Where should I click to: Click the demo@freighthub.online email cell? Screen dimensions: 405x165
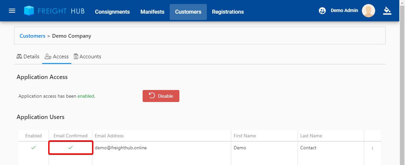(x=120, y=148)
